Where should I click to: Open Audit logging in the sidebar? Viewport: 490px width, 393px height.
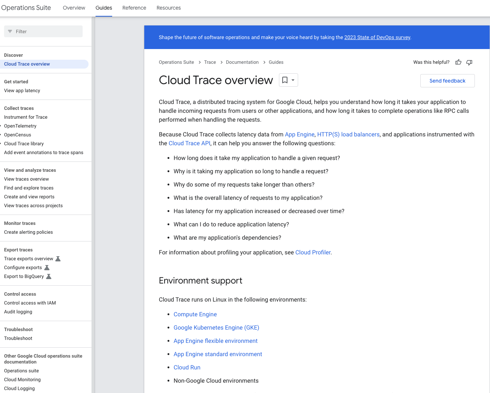pos(18,312)
